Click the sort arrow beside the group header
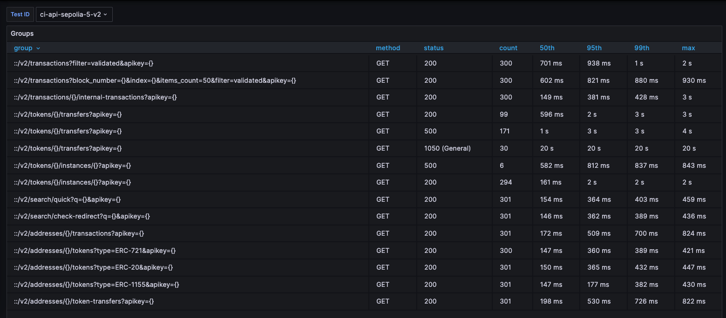Screen dimensions: 726x318 [x=38, y=48]
